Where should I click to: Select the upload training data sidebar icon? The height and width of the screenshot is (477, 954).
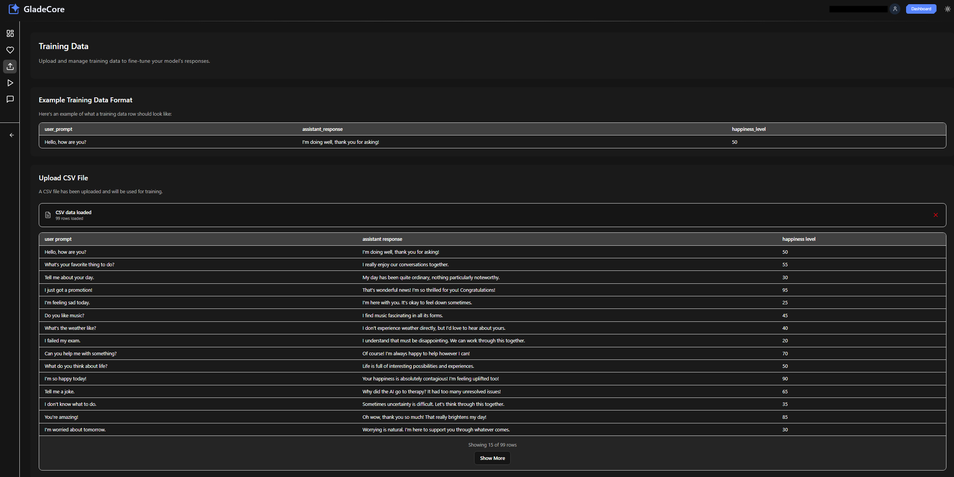point(10,66)
